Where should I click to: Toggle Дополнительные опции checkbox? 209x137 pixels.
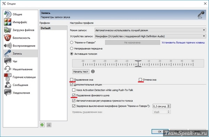coord(71,84)
